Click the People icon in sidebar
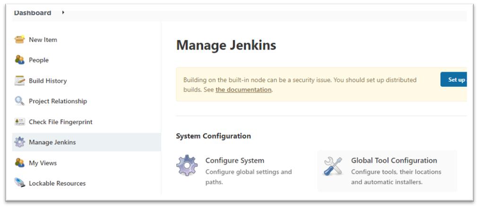 19,60
